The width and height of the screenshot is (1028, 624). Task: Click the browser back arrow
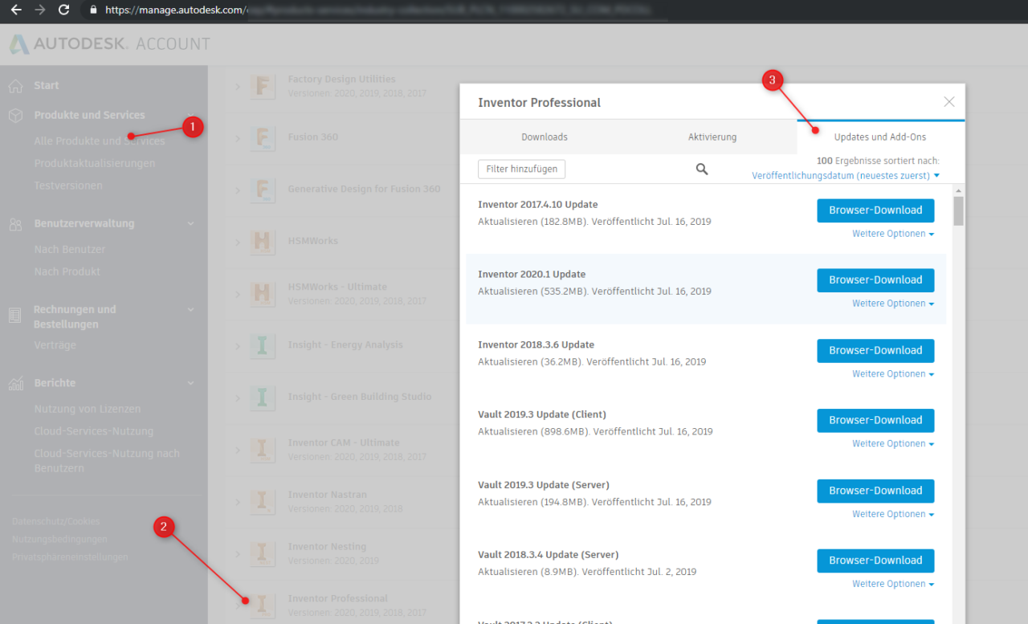[15, 10]
